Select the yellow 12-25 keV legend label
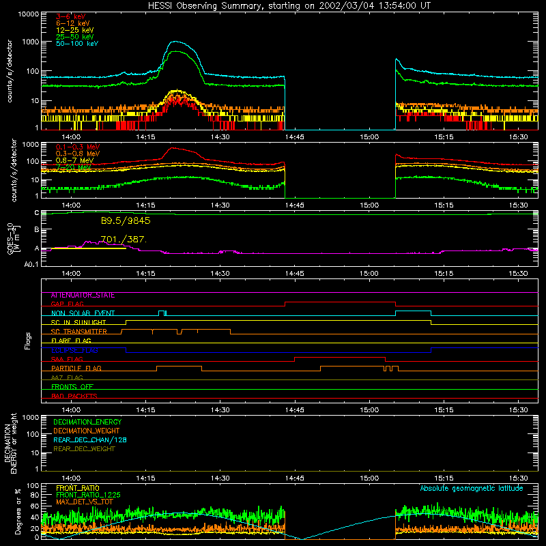Image resolution: width=546 pixels, height=546 pixels. pos(75,30)
